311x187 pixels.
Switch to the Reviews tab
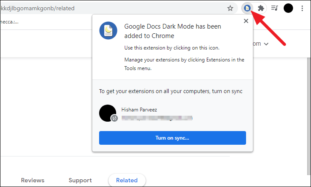pyautogui.click(x=32, y=180)
